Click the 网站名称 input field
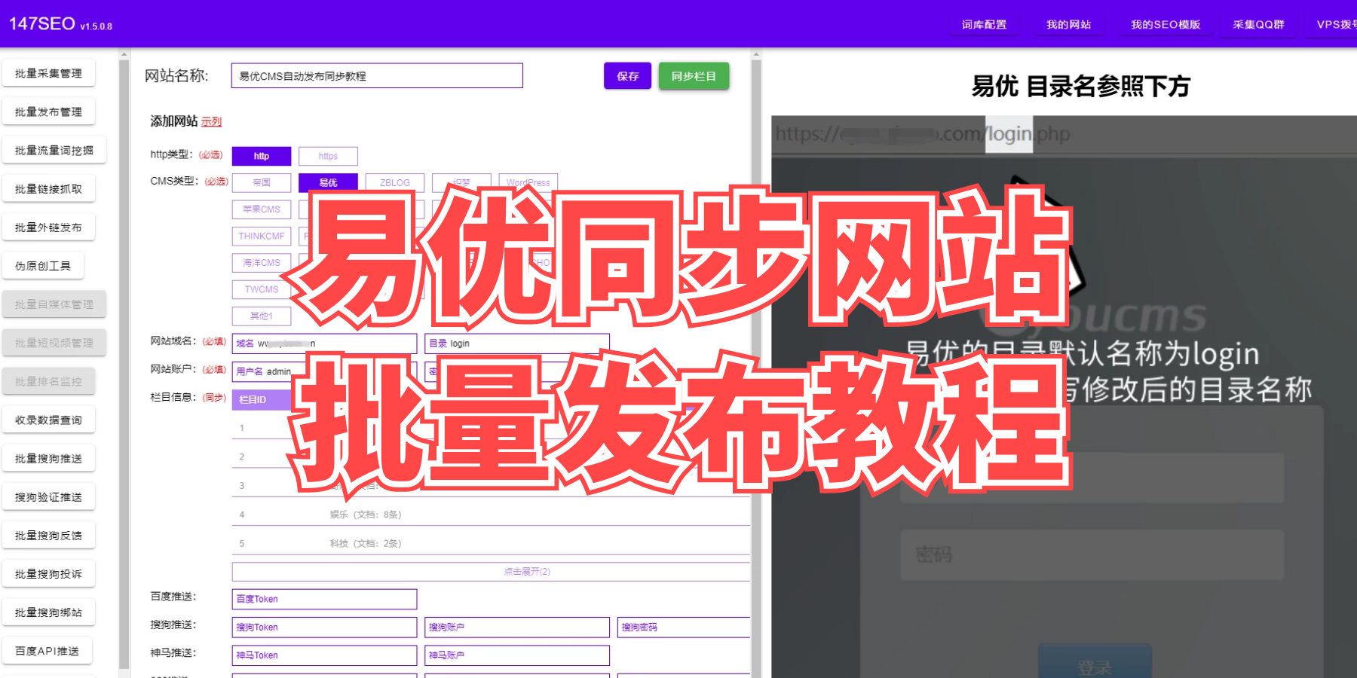This screenshot has width=1357, height=678. point(377,75)
